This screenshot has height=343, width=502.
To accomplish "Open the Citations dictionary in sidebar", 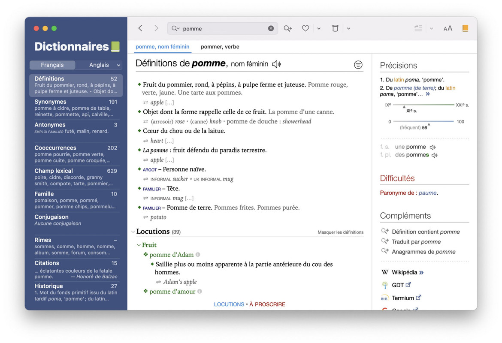I will click(76, 269).
